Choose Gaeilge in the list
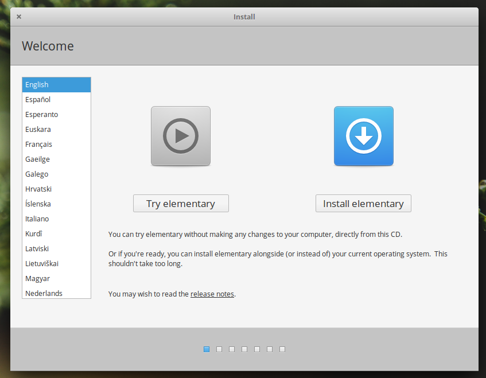The height and width of the screenshot is (378, 486). coord(56,159)
